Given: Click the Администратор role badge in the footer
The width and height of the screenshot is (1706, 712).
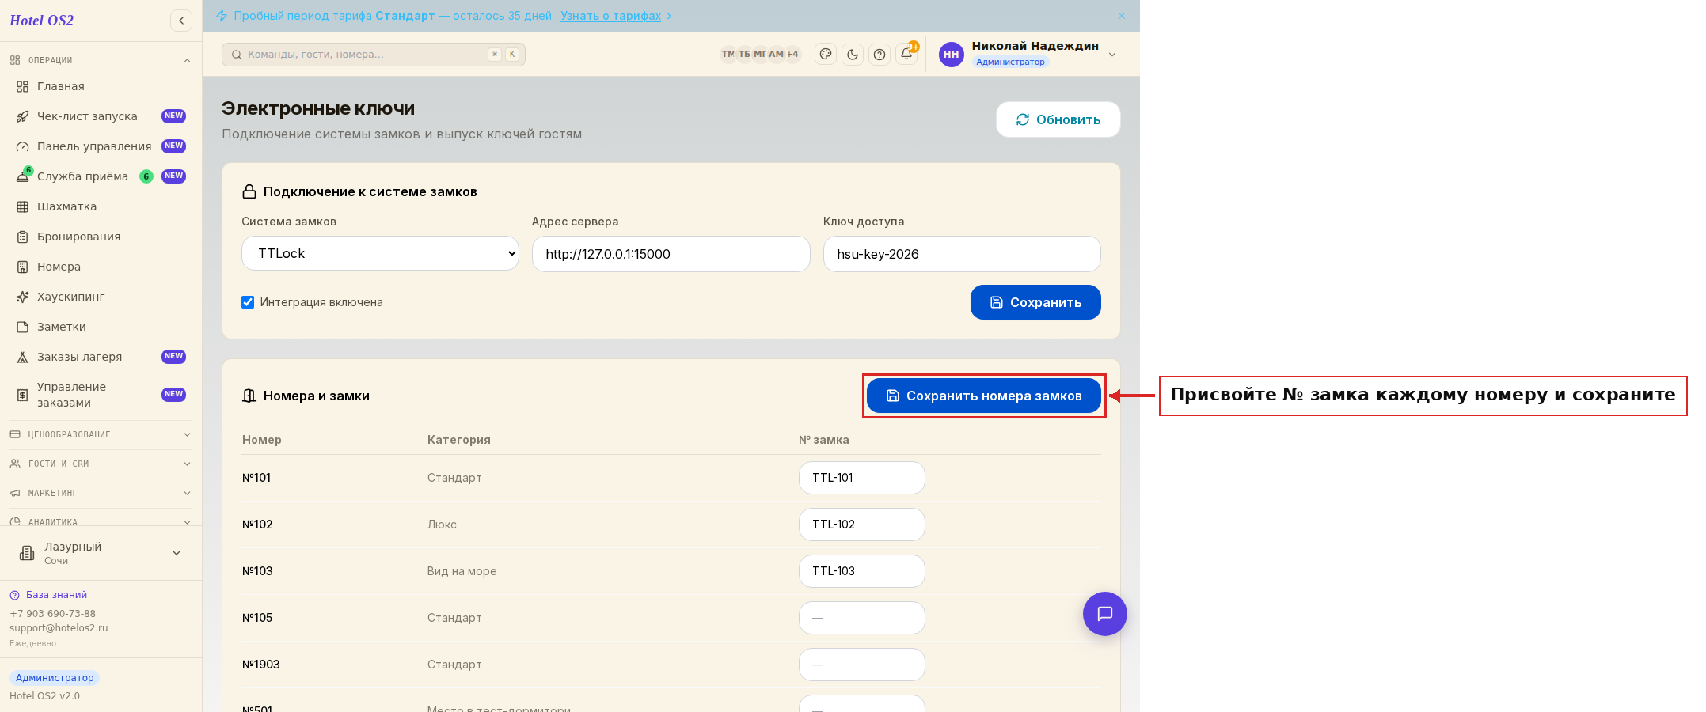Looking at the screenshot, I should (x=55, y=678).
